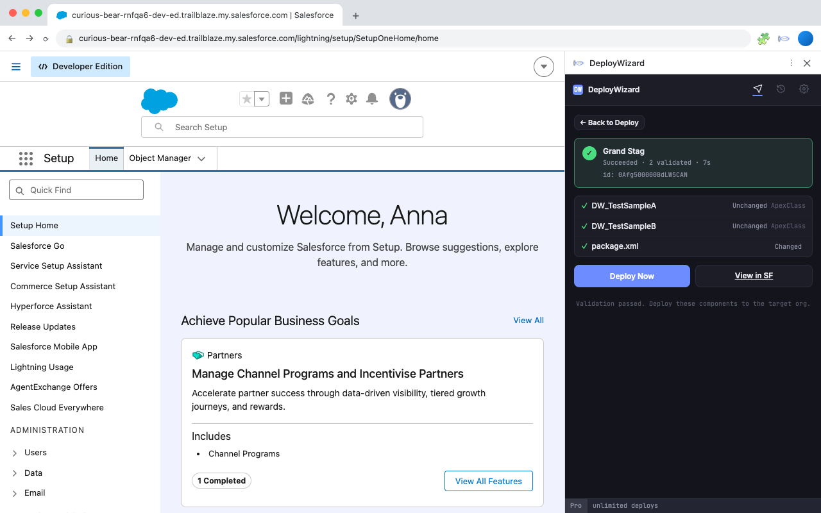Open Commerce Setup Assistant
This screenshot has height=513, width=821.
tap(63, 287)
